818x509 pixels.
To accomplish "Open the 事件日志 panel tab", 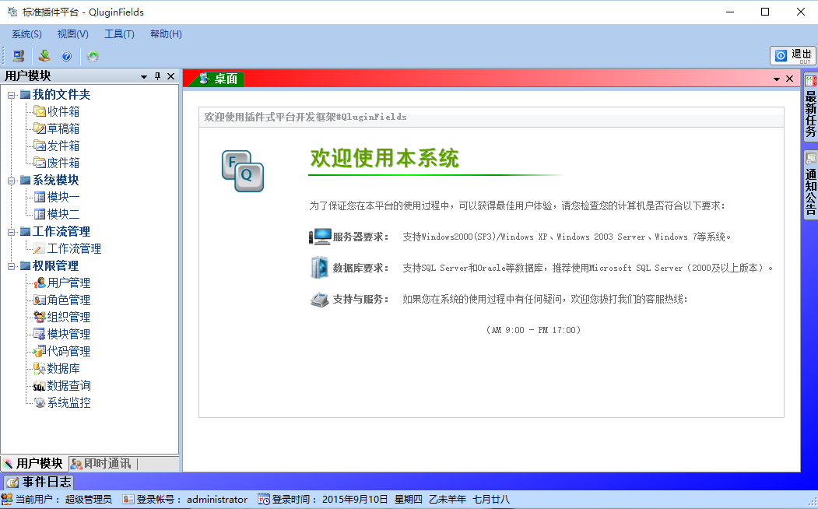I will click(x=39, y=482).
